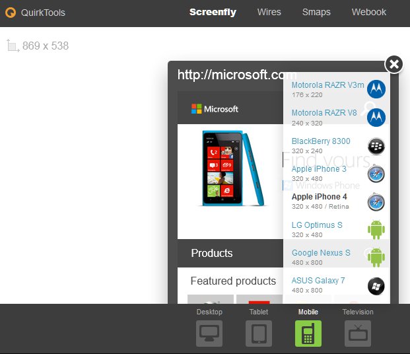Open the Products section header in preview
Viewport: 410px width, 354px height.
230,253
